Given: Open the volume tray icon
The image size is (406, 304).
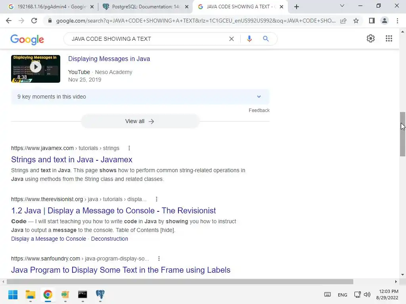Looking at the screenshot, I should (x=367, y=294).
